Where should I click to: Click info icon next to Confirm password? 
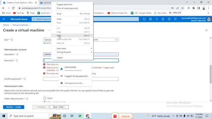click(x=25, y=79)
